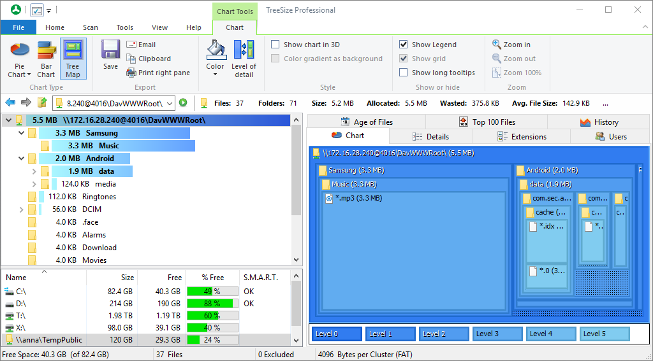Switch to the Top 100 Files tab
The width and height of the screenshot is (653, 361).
487,122
